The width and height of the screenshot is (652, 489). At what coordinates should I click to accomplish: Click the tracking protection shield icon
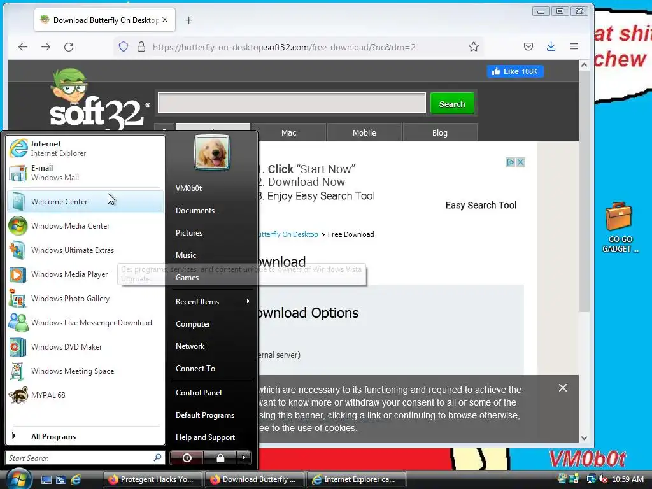(124, 46)
